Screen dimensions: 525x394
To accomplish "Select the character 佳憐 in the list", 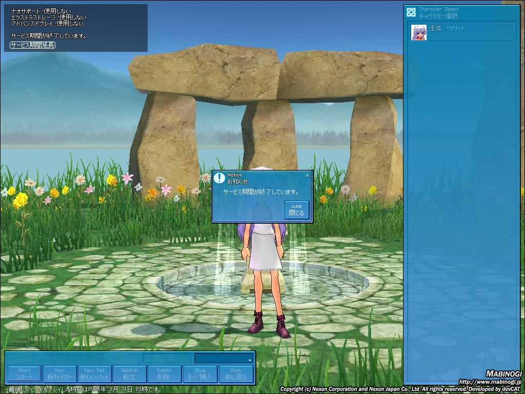I will pos(462,32).
